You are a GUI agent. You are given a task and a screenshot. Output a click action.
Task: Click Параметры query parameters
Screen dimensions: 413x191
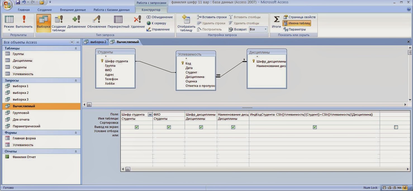click(x=295, y=29)
